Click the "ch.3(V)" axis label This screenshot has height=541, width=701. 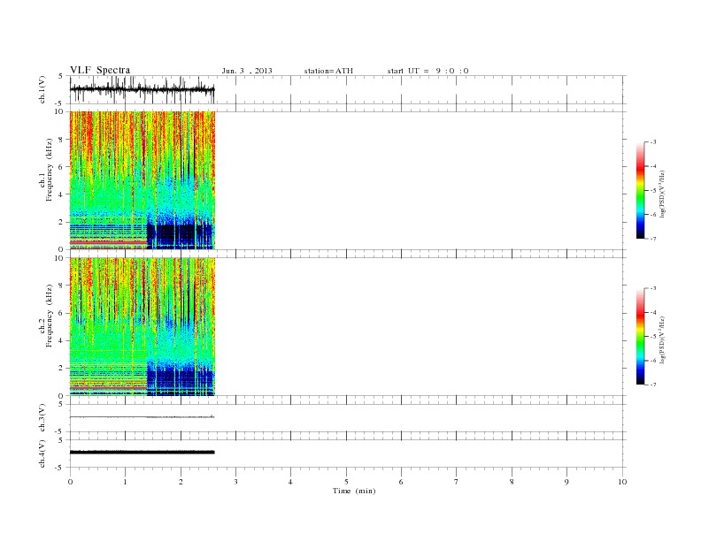click(x=42, y=418)
